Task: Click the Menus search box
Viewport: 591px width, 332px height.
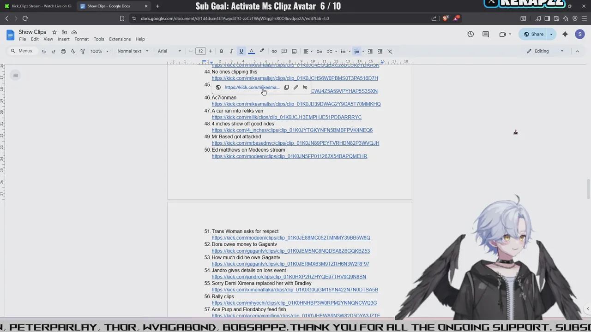Action: pos(22,51)
